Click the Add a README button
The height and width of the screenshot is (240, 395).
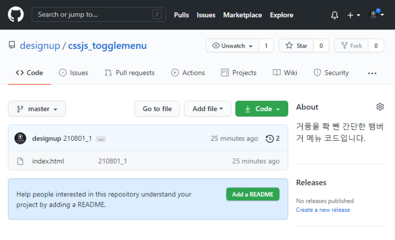pos(253,194)
